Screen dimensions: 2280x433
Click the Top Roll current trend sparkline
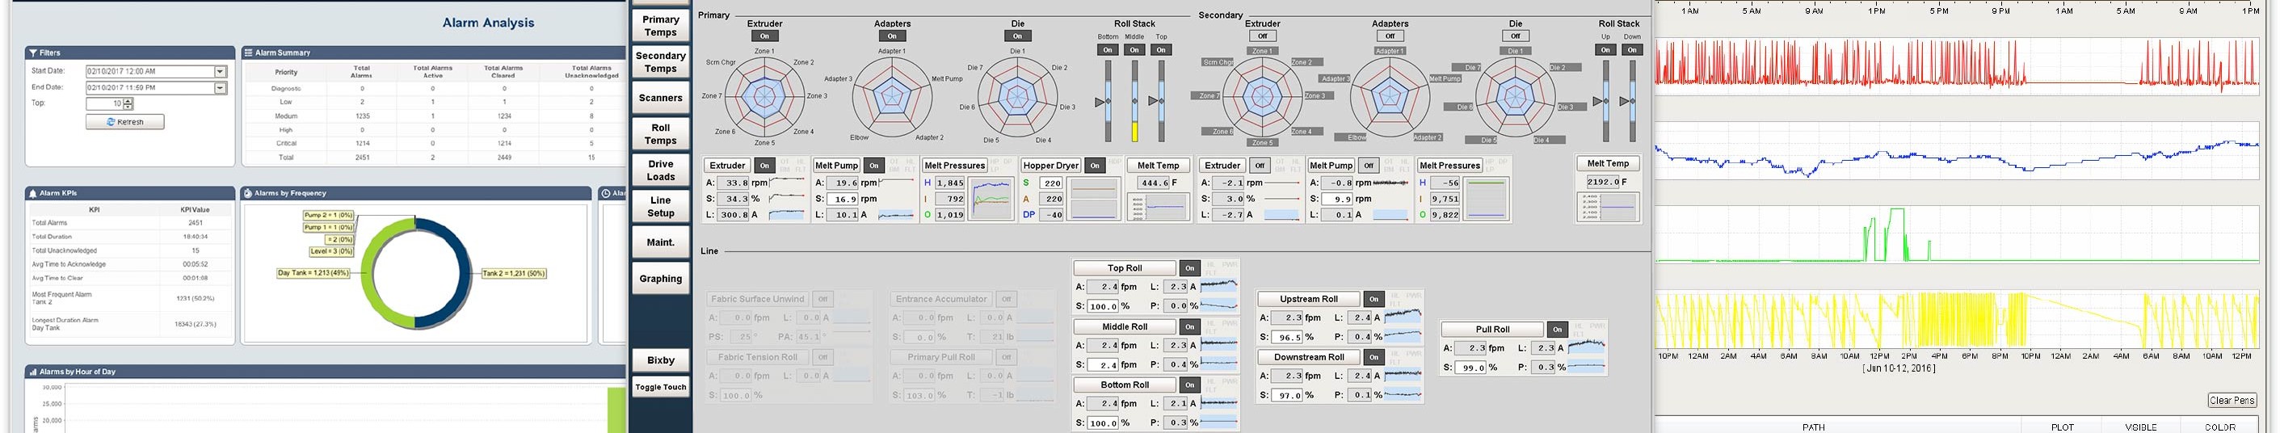[1220, 286]
